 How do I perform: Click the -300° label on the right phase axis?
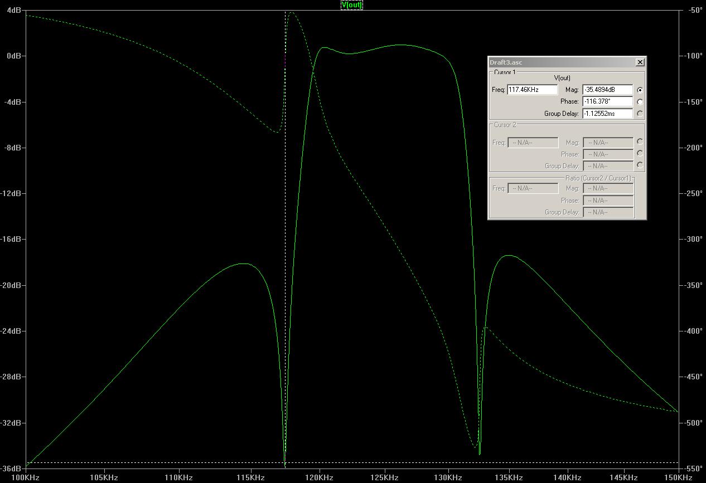[693, 240]
